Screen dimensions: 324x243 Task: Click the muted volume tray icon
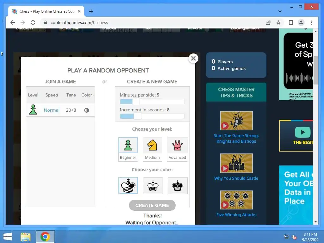coord(294,237)
